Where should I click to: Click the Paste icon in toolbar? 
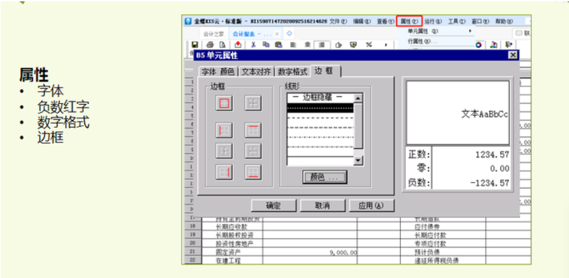point(279,45)
